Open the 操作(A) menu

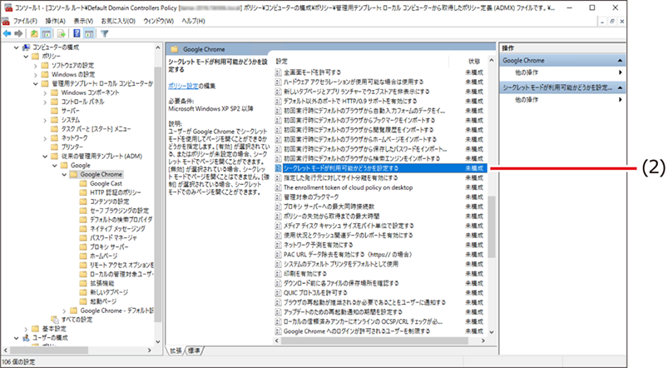pos(56,21)
